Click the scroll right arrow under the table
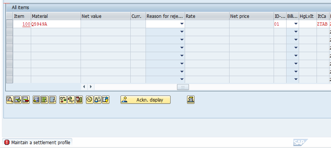The width and height of the screenshot is (331, 148). [x=91, y=87]
